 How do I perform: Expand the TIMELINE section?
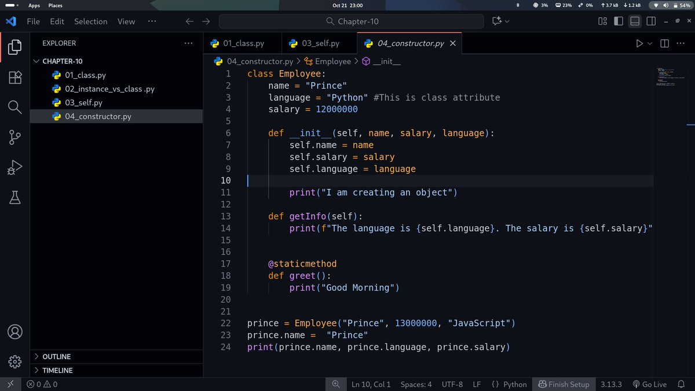(x=116, y=370)
